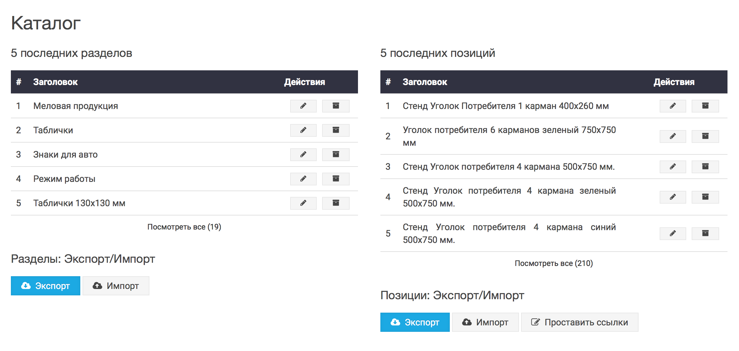
Task: Archive position «Стенд Уголок потребителя 4 кармана зеленый»
Action: click(x=705, y=197)
